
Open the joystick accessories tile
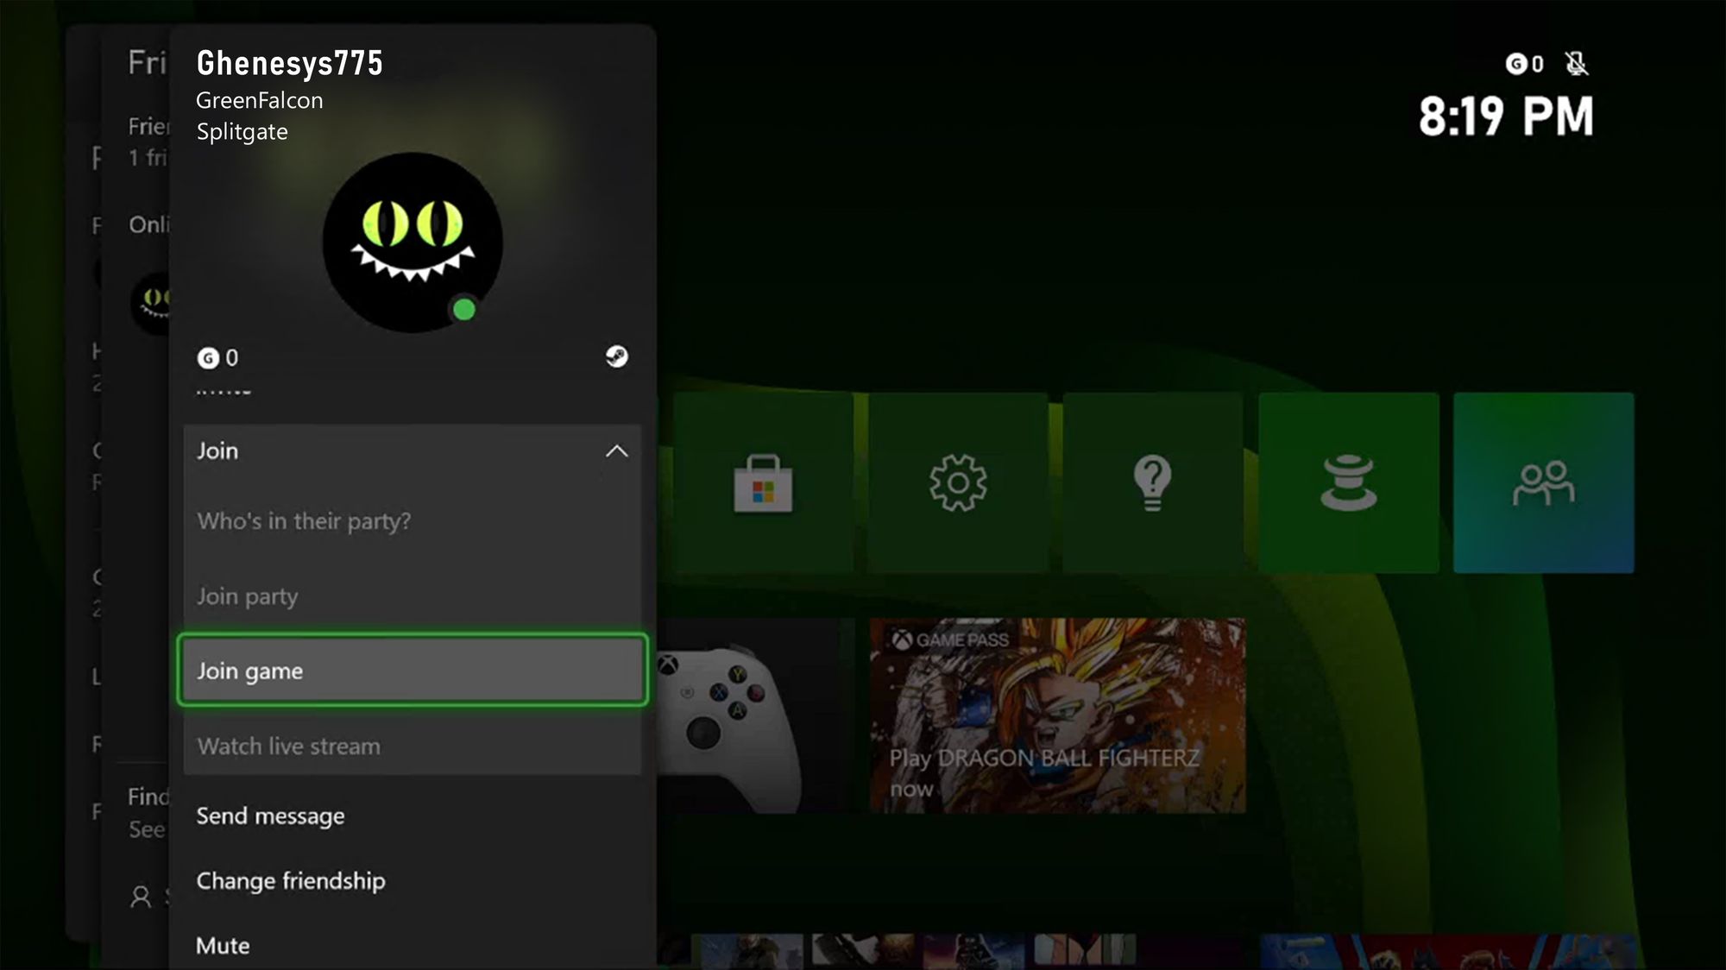coord(1348,482)
